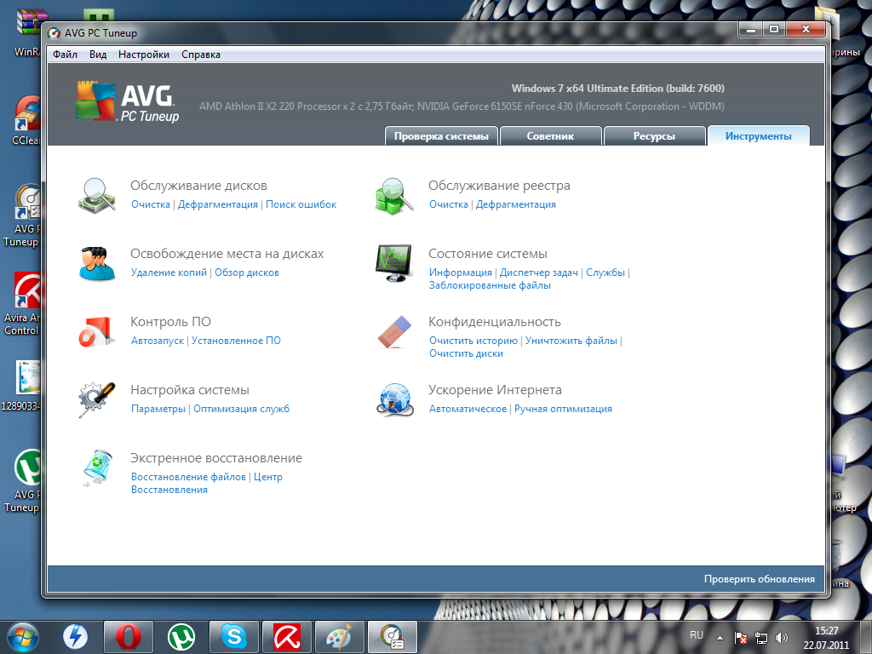Viewport: 872px width, 654px height.
Task: Click Дефрагментация under Обслуживание реестра
Action: click(x=516, y=204)
